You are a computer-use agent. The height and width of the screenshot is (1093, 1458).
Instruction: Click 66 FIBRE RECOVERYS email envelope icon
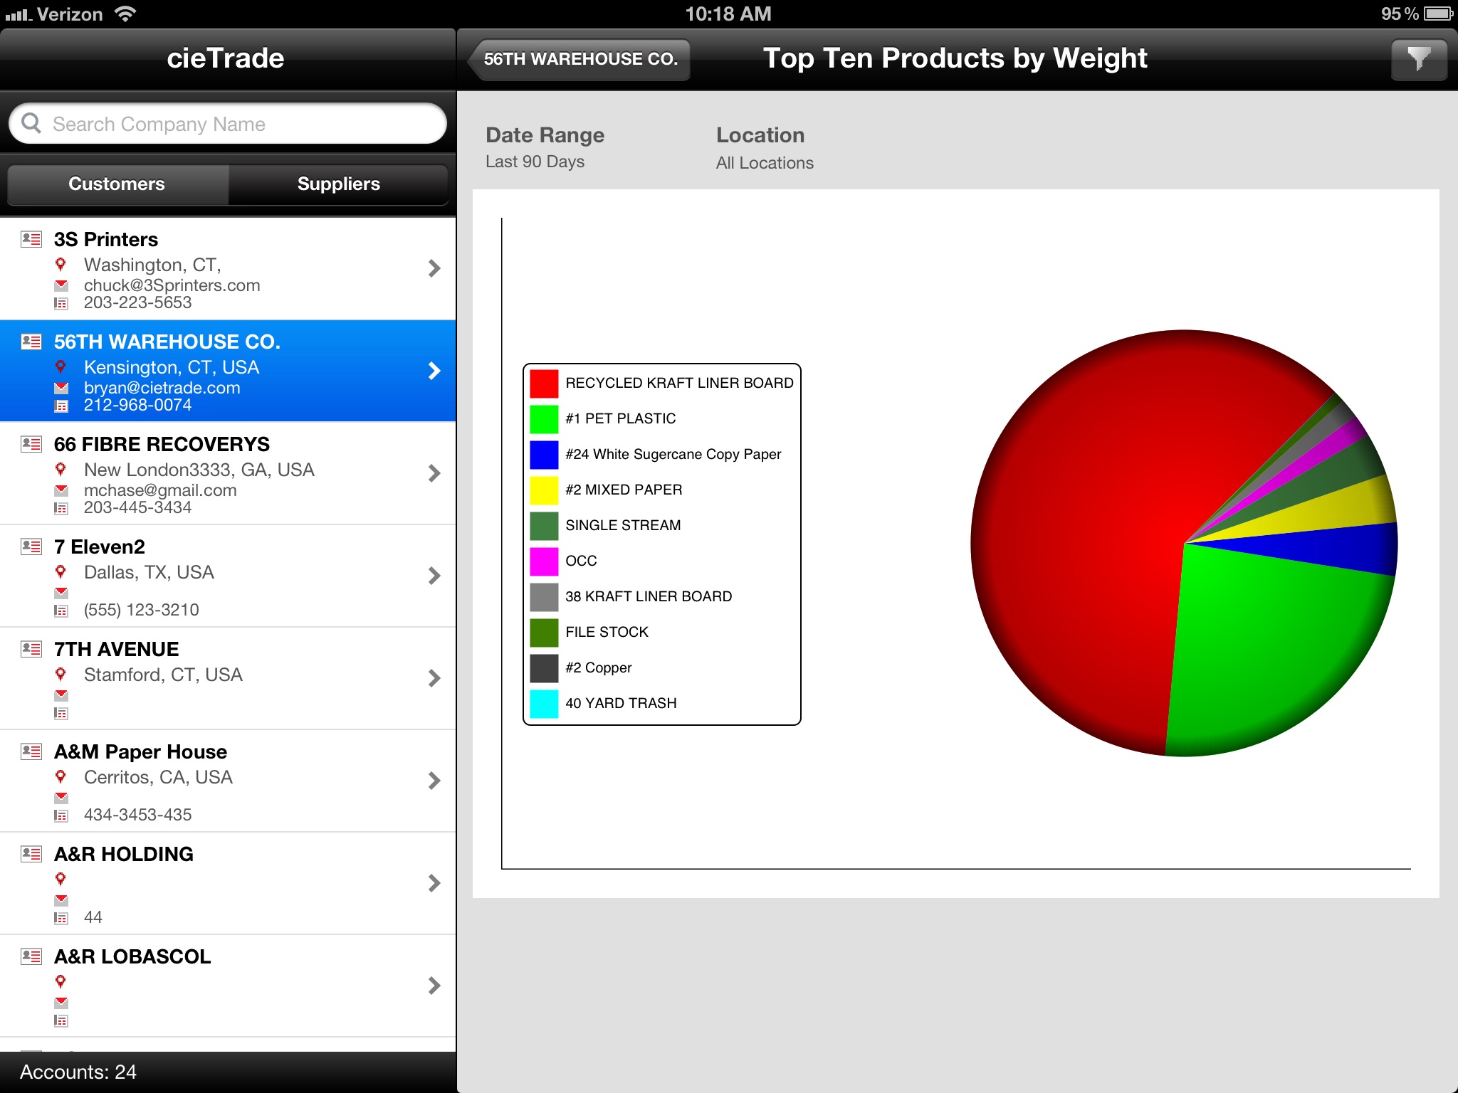point(61,490)
